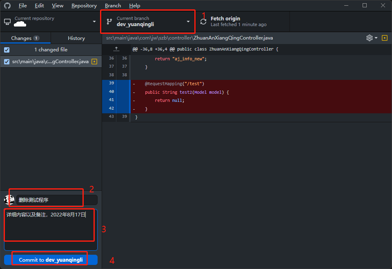Open the Branch menu
Screen dimensions: 392x269
point(113,5)
